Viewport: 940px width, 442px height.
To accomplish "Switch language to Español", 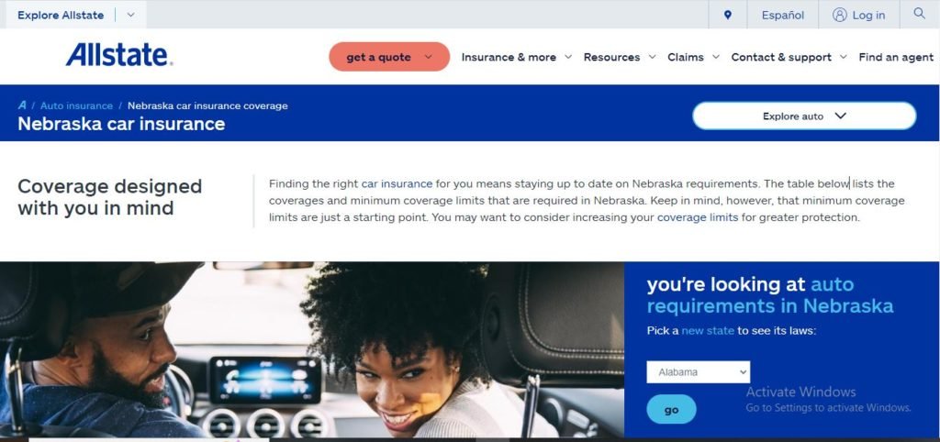I will pyautogui.click(x=782, y=15).
